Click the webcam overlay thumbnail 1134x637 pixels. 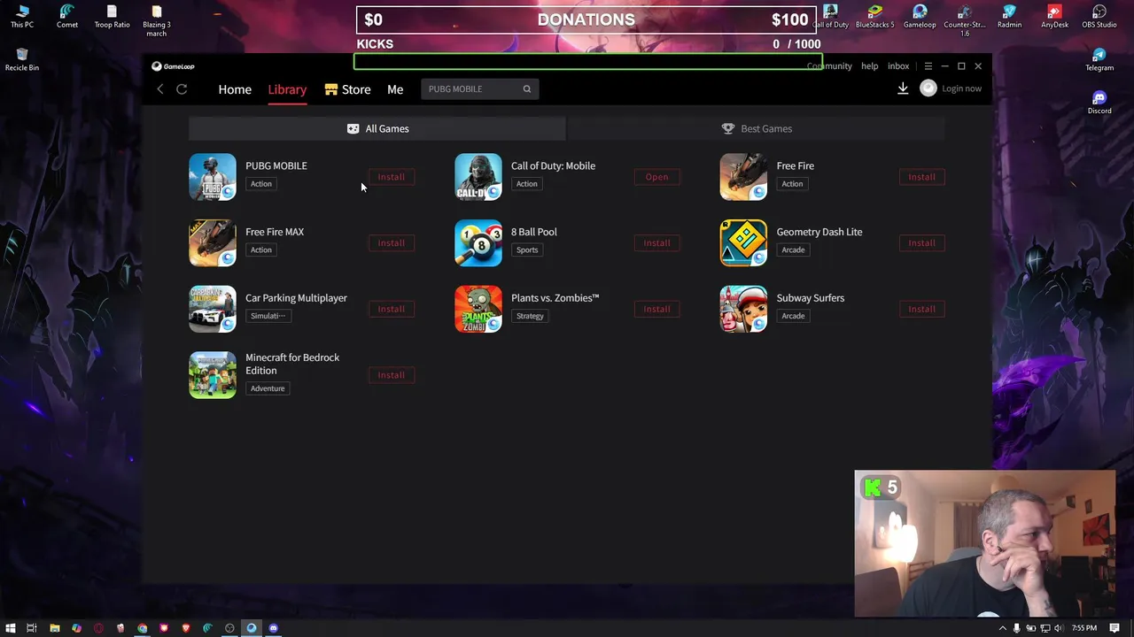[x=985, y=543]
